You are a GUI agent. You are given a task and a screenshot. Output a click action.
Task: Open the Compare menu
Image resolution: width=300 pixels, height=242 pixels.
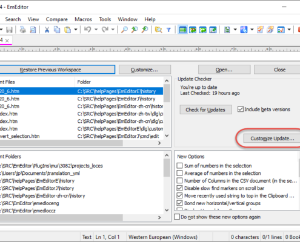57,19
